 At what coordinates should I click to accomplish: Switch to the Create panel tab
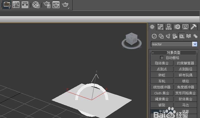(152, 27)
